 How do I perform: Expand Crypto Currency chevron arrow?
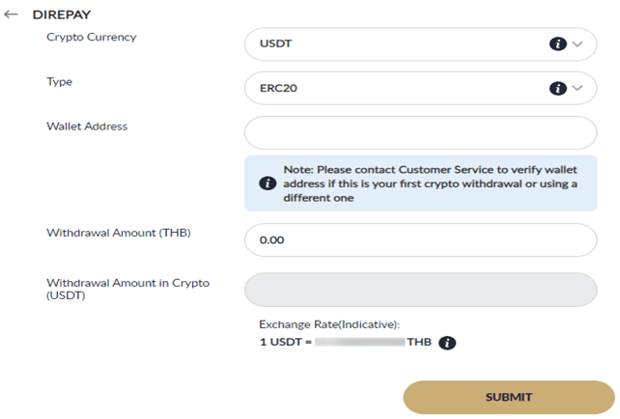pyautogui.click(x=578, y=44)
